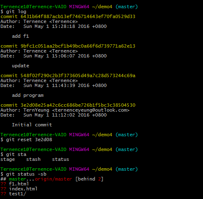This screenshot has width=203, height=199.
Task: Click the date 'Sun May 1 11:43:39 2016'
Action: [56, 85]
